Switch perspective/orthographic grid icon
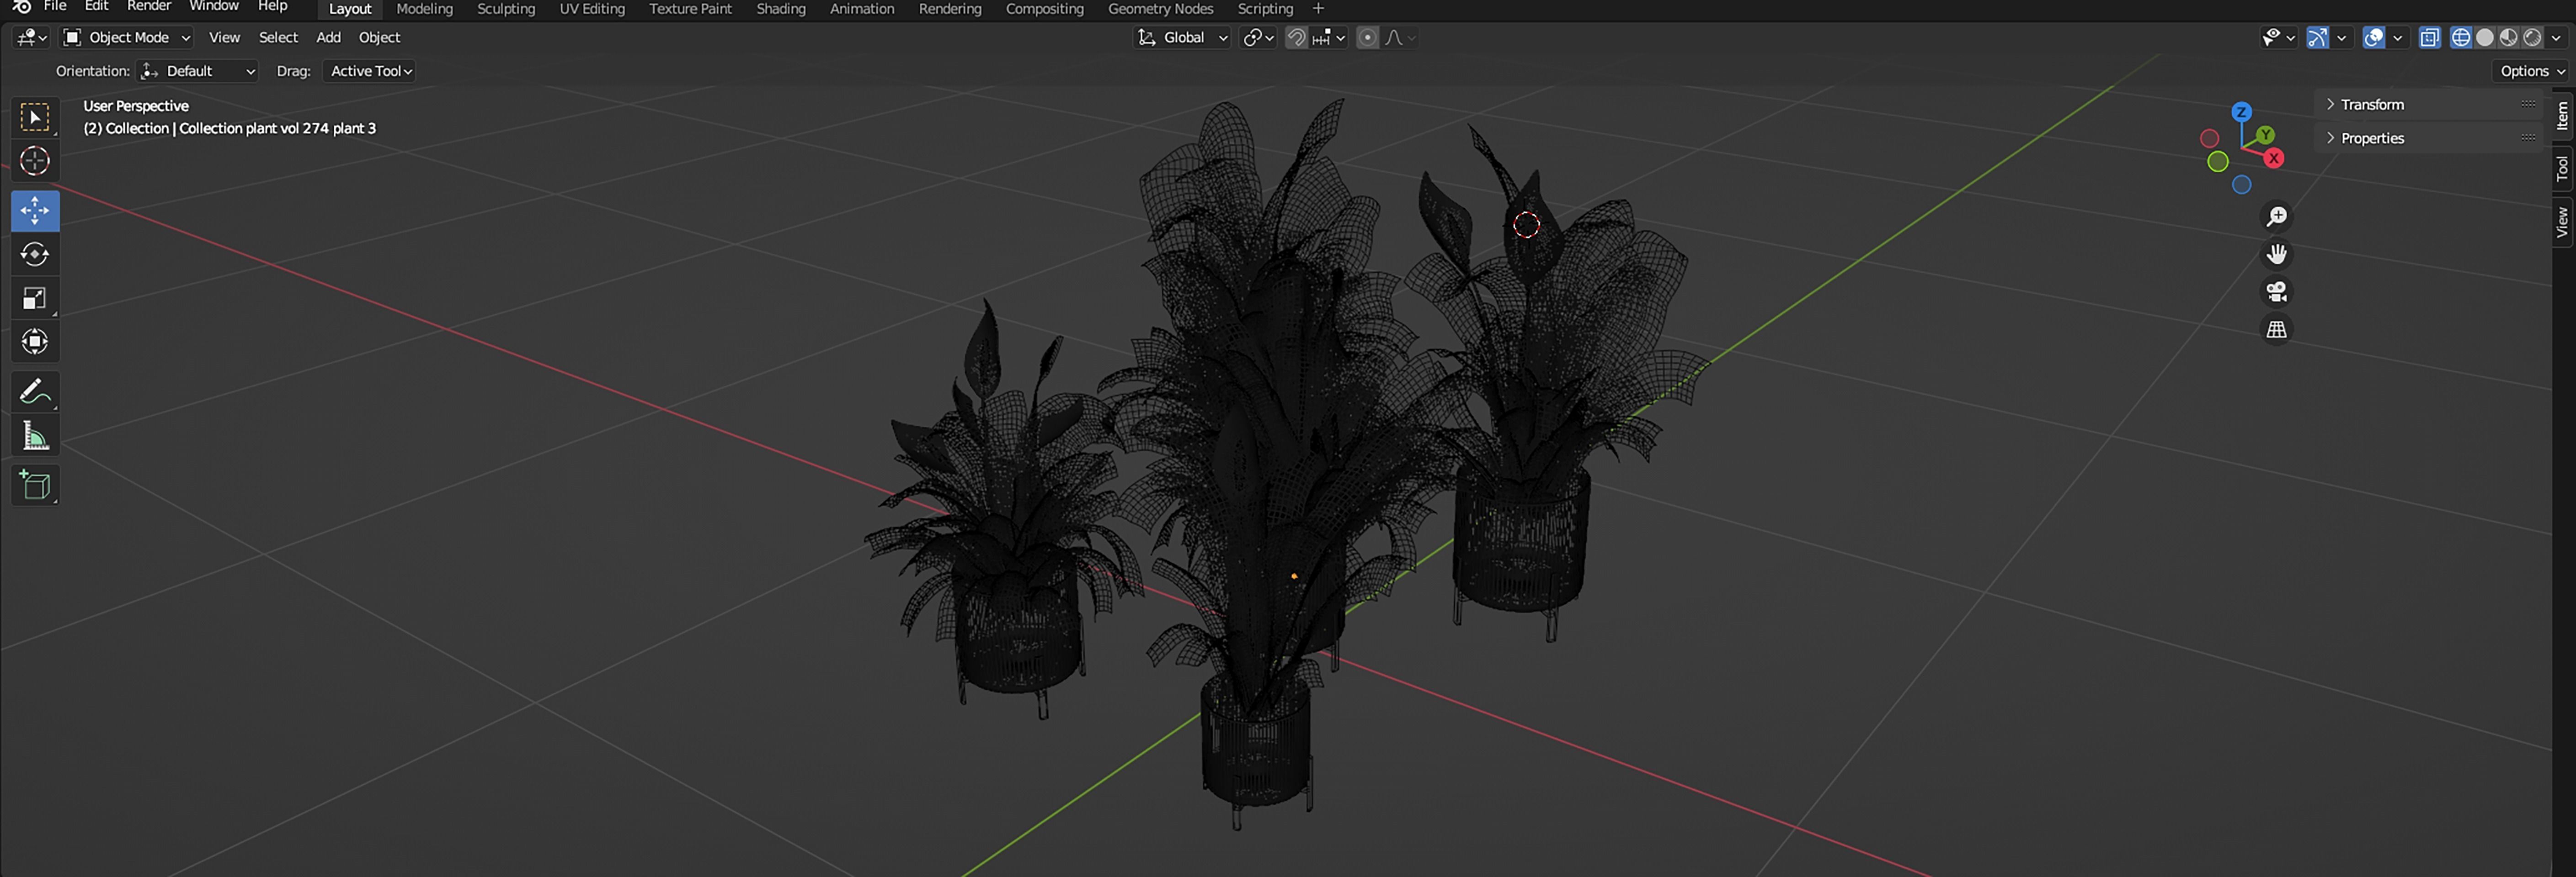2576x877 pixels. coord(2277,330)
